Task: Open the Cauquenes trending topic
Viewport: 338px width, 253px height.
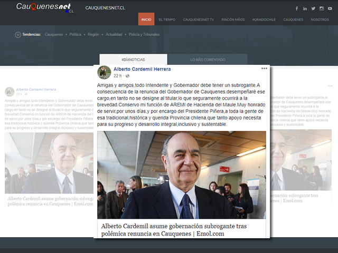Action: coord(54,34)
